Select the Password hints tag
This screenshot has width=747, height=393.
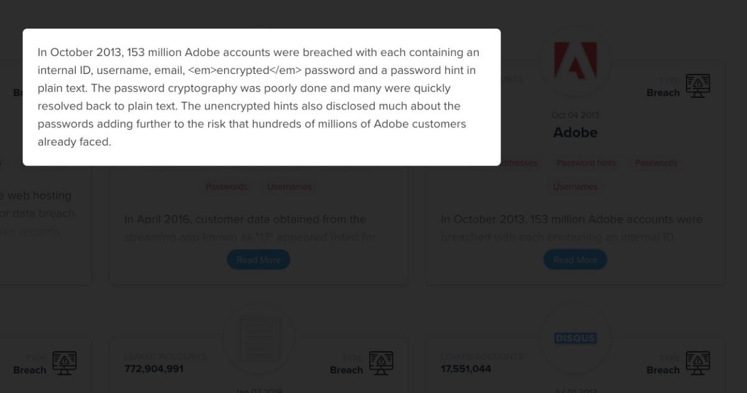(x=586, y=163)
